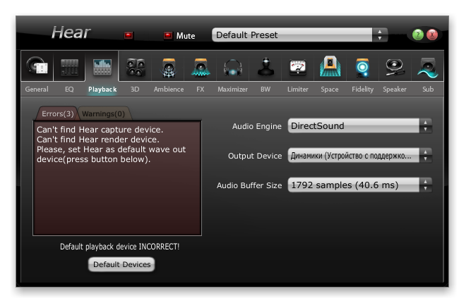Select the Limiter meter icon

click(x=298, y=66)
